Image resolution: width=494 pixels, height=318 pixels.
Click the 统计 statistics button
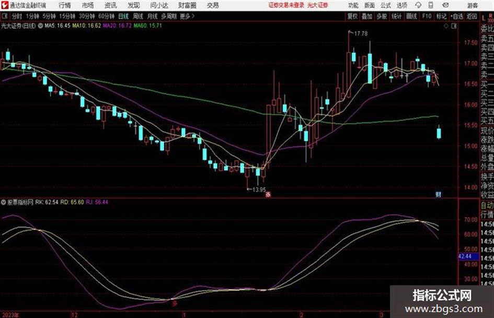pos(396,16)
